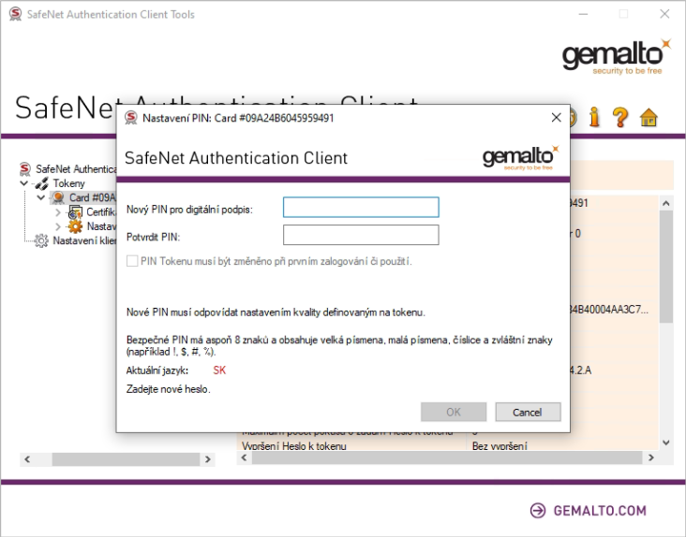Focus the Nový PIN pro digitální podpis field

point(361,207)
